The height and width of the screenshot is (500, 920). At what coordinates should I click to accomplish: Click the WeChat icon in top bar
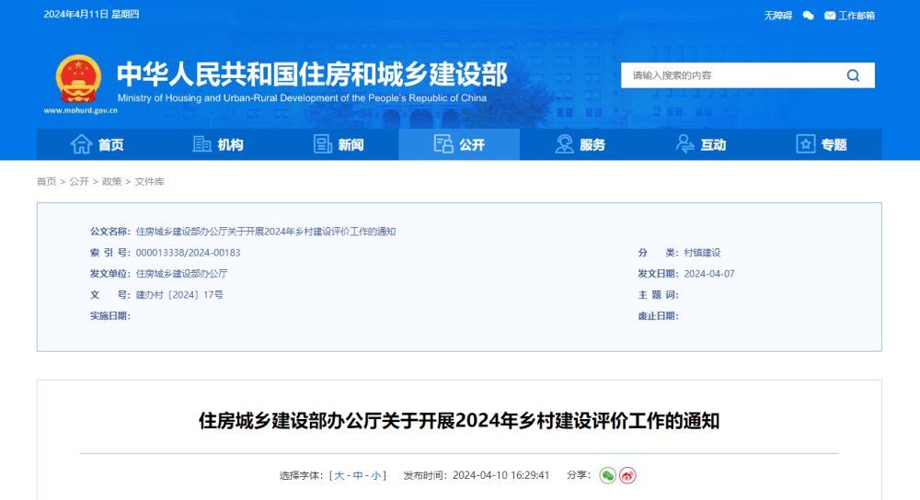(x=808, y=16)
